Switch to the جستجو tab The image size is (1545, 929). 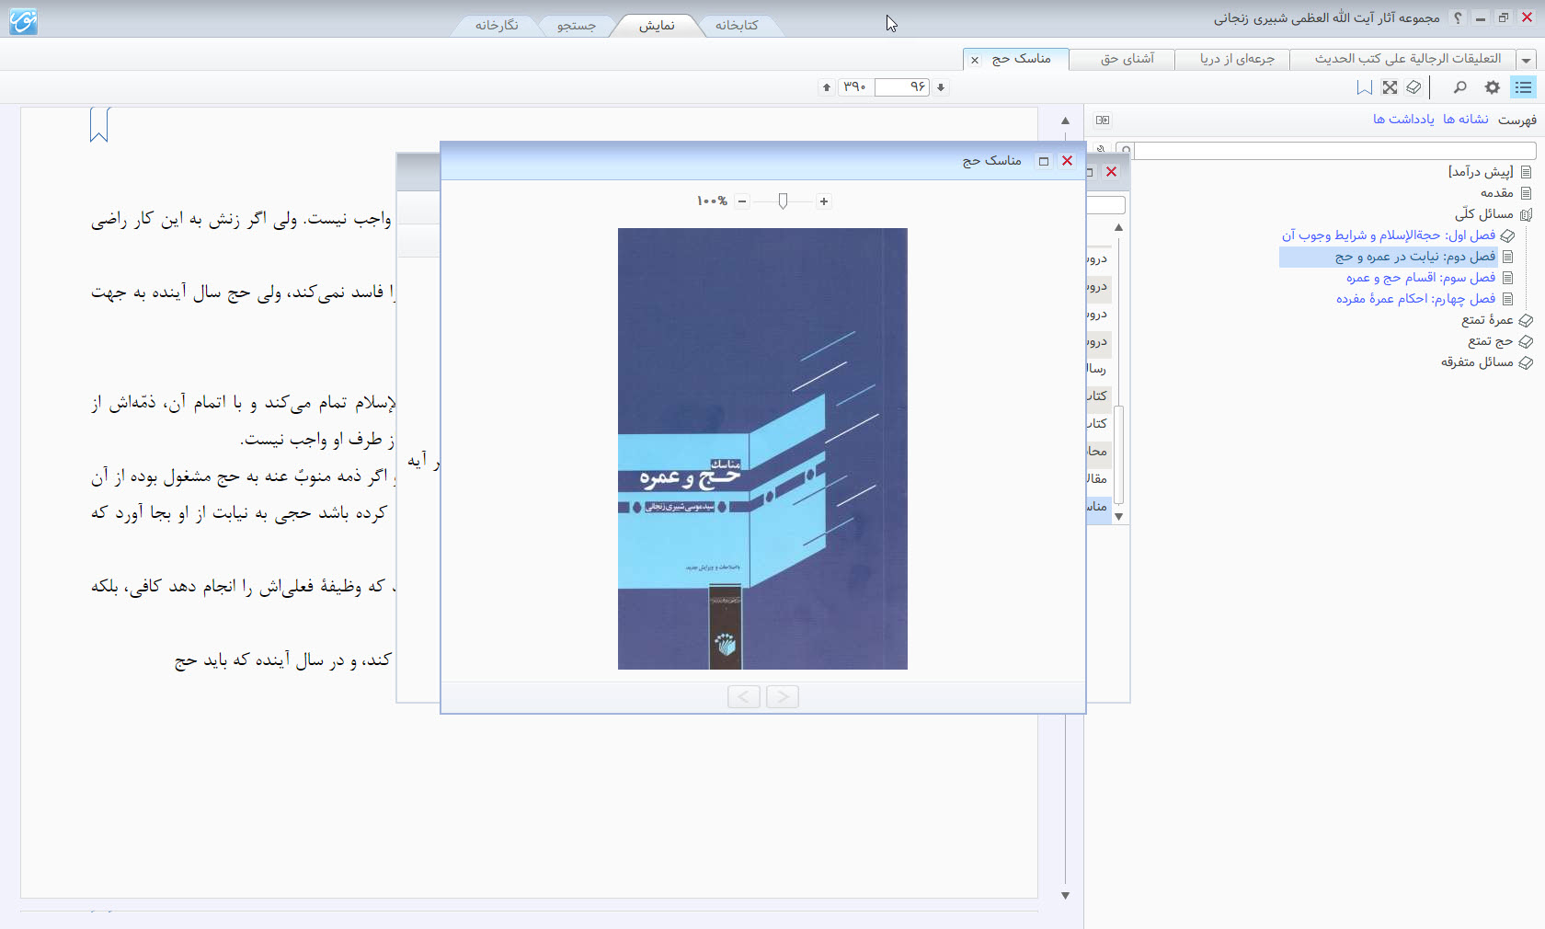click(x=577, y=26)
